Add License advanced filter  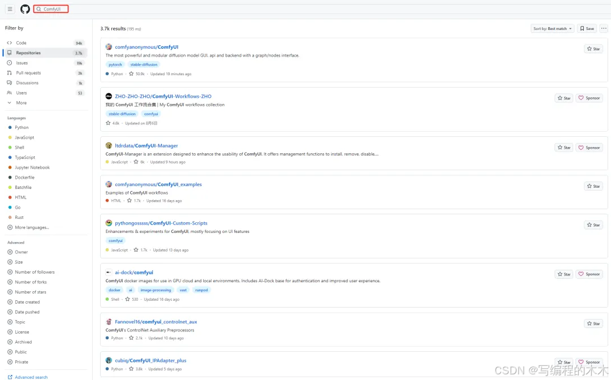pos(18,332)
